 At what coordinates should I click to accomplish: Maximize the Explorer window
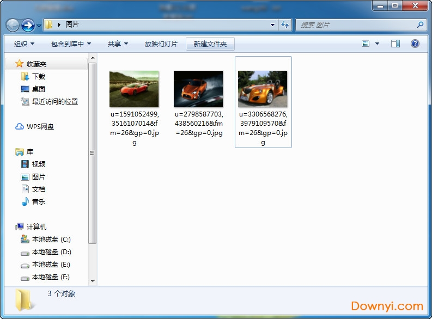tap(395, 5)
